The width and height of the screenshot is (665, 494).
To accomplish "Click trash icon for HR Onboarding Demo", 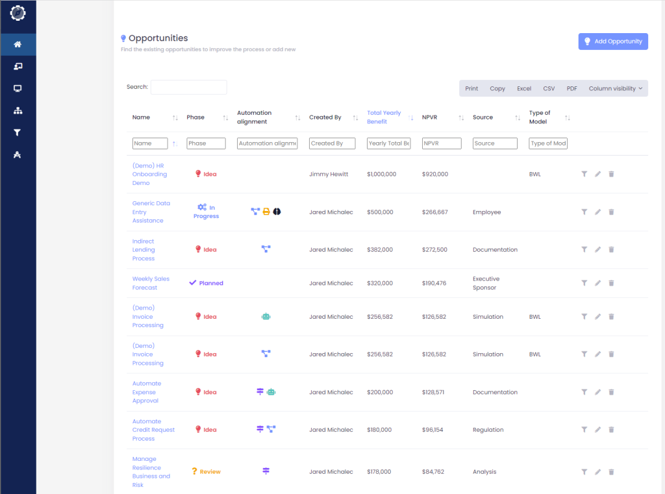I will [x=611, y=174].
